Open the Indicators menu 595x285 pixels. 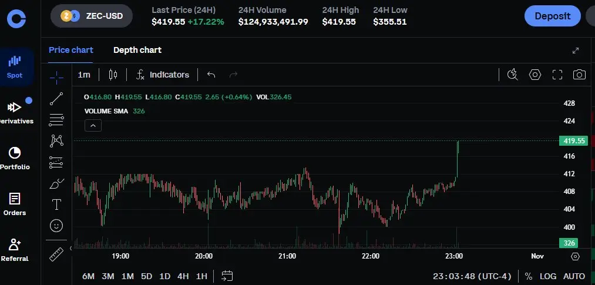(163, 75)
